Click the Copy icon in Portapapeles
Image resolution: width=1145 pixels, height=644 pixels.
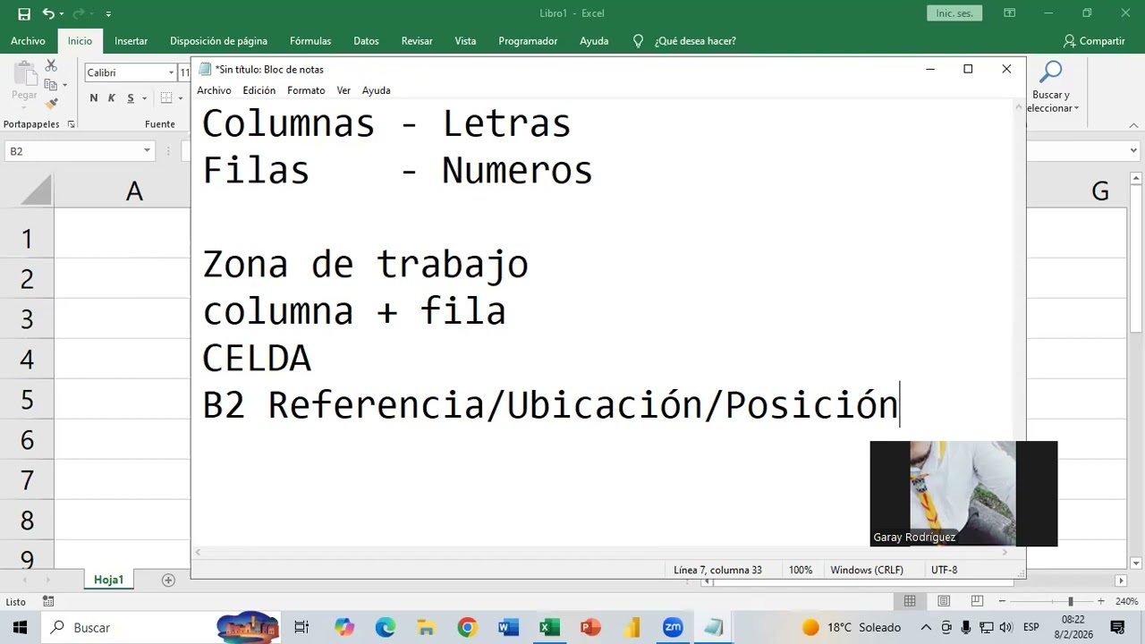[x=49, y=85]
